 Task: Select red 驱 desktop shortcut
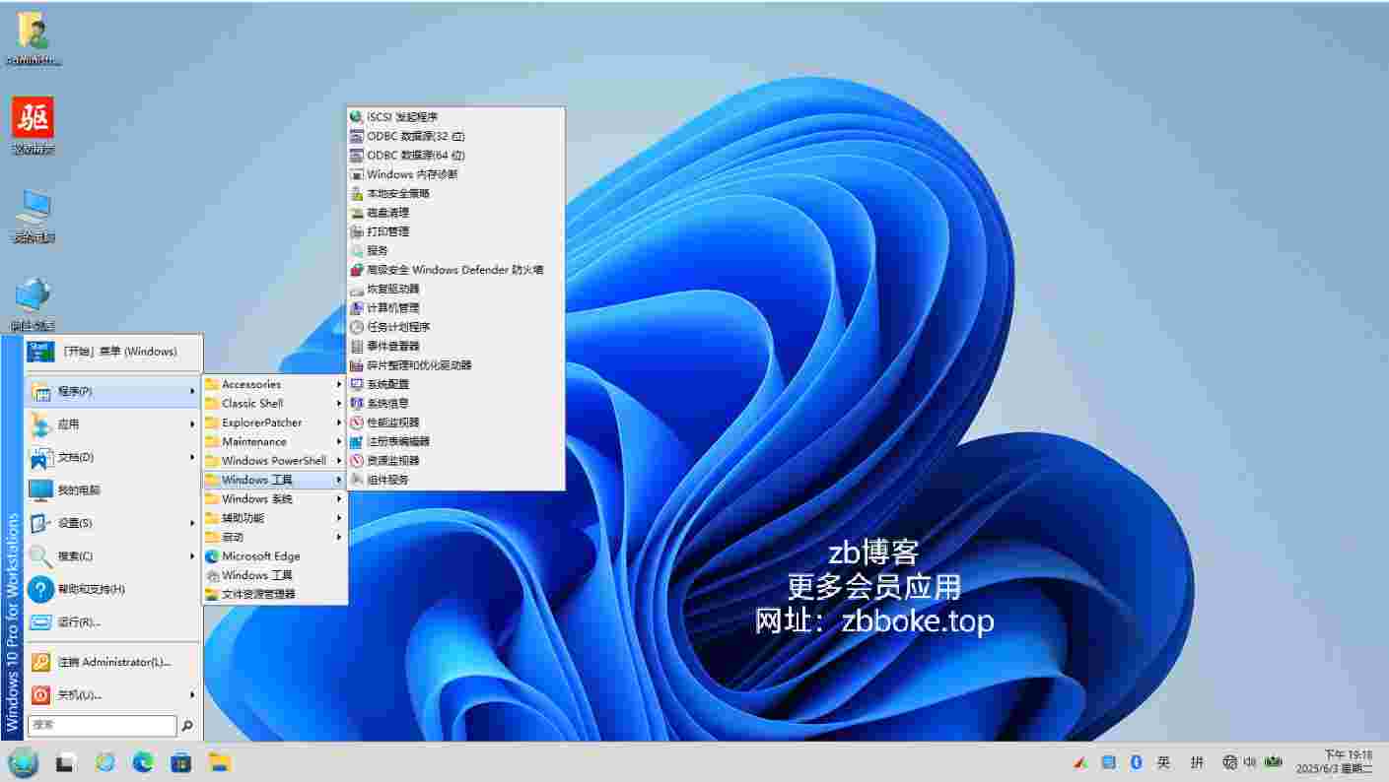click(33, 126)
